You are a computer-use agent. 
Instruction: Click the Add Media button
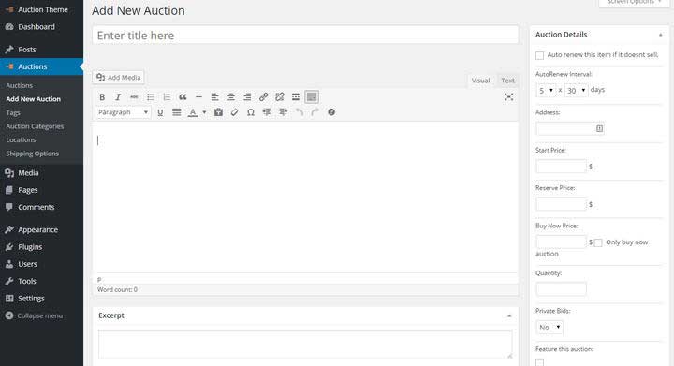(x=118, y=78)
